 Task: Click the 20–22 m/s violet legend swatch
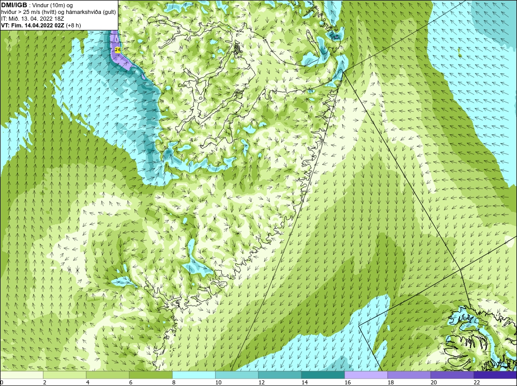452,375
